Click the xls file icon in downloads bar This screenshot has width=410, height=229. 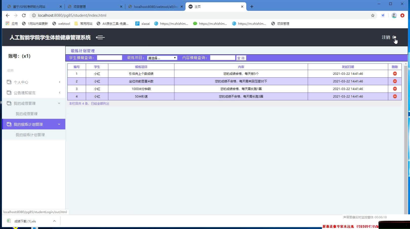click(9, 221)
